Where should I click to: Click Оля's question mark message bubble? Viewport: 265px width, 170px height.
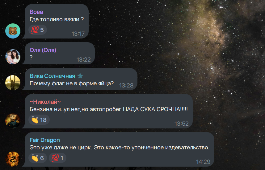point(58,53)
